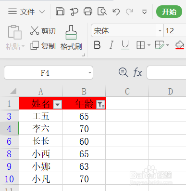Open the 姓名 filter dropdown

pos(58,105)
